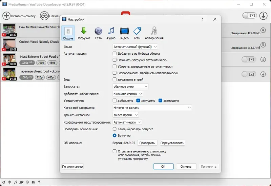The height and width of the screenshot is (186, 271).
Task: Click download arrow on japanese street food row
Action: [x=263, y=74]
